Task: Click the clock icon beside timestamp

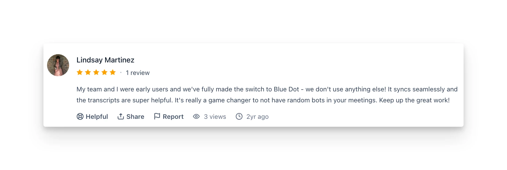Action: tap(239, 117)
